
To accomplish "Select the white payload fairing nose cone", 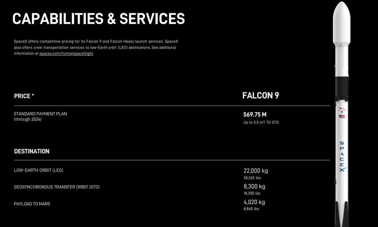I will (x=342, y=21).
